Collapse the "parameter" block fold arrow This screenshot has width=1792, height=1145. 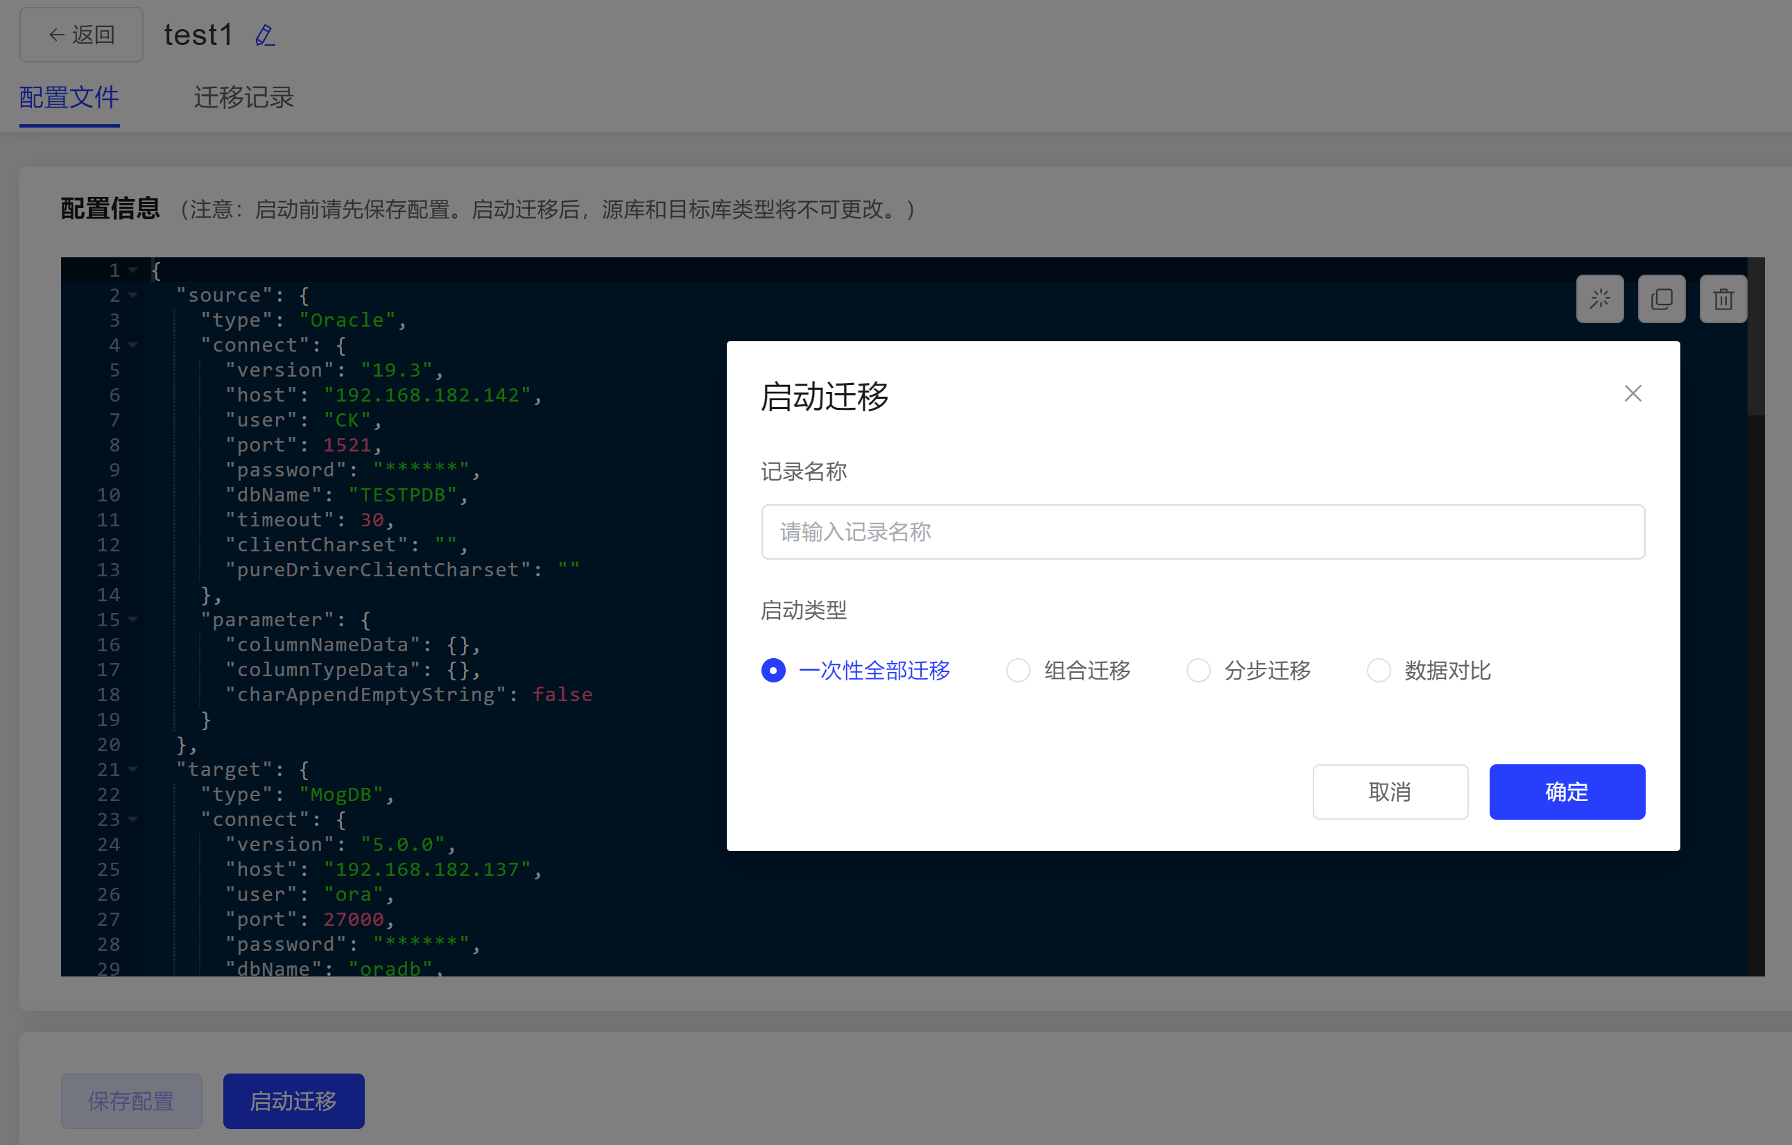coord(133,619)
